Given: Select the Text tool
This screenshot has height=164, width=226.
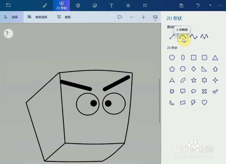Looking at the screenshot, I should 111,5.
